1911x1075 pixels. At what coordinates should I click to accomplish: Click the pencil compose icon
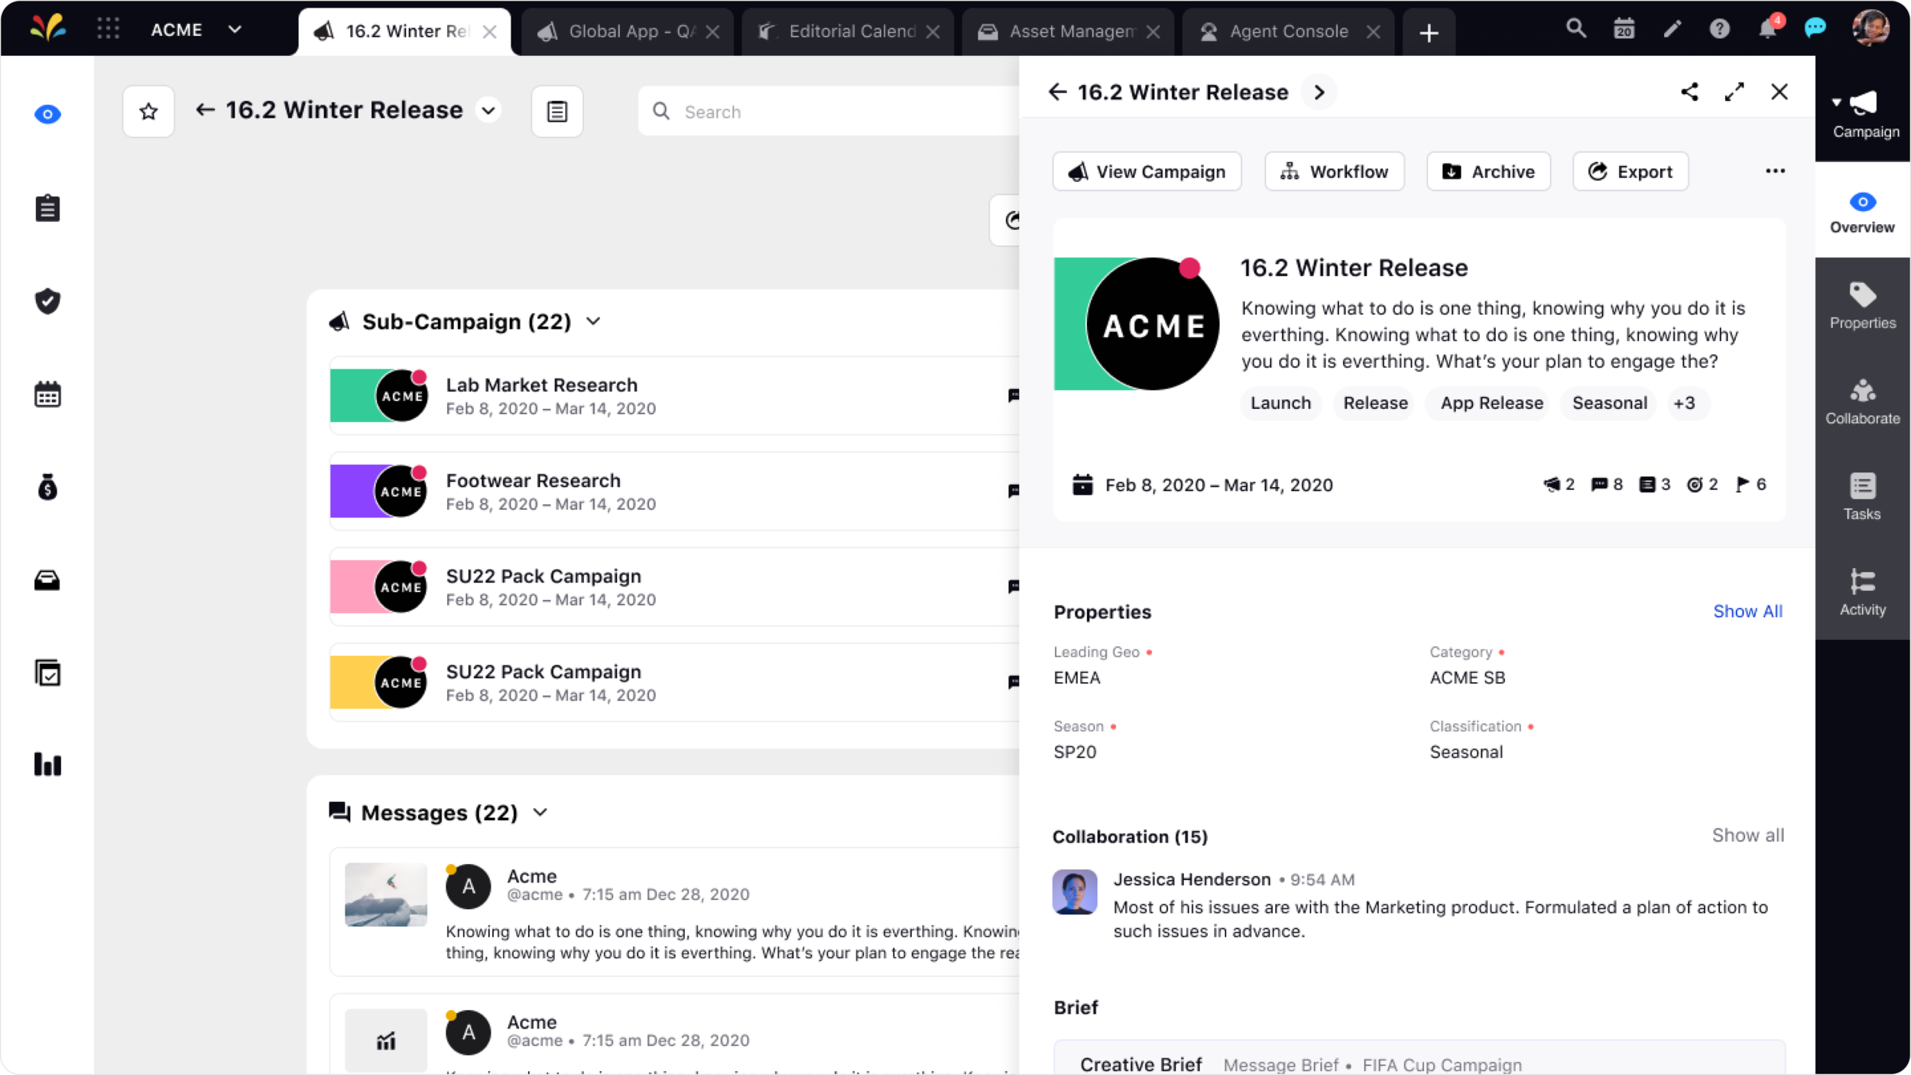pyautogui.click(x=1673, y=29)
